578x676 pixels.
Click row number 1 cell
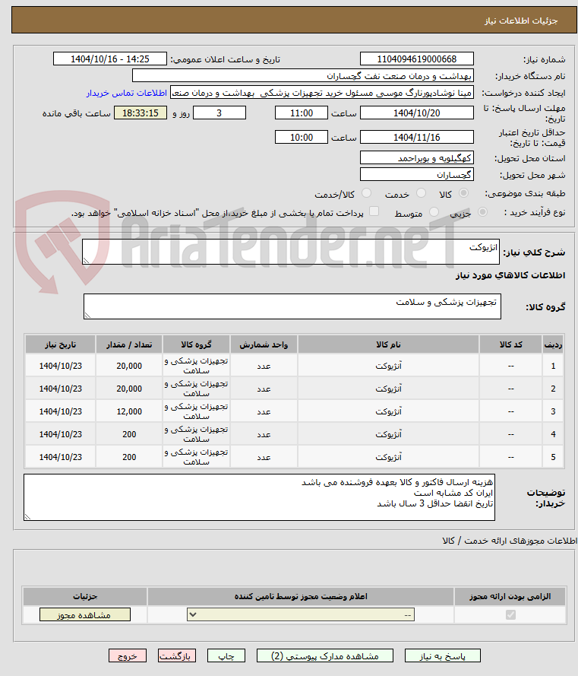tap(553, 366)
